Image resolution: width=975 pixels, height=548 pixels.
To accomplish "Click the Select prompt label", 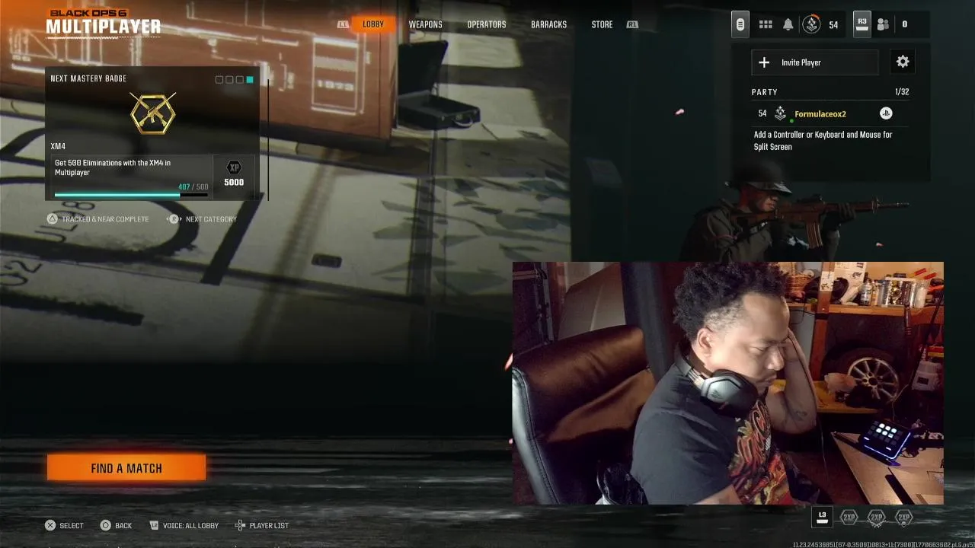I will (72, 525).
